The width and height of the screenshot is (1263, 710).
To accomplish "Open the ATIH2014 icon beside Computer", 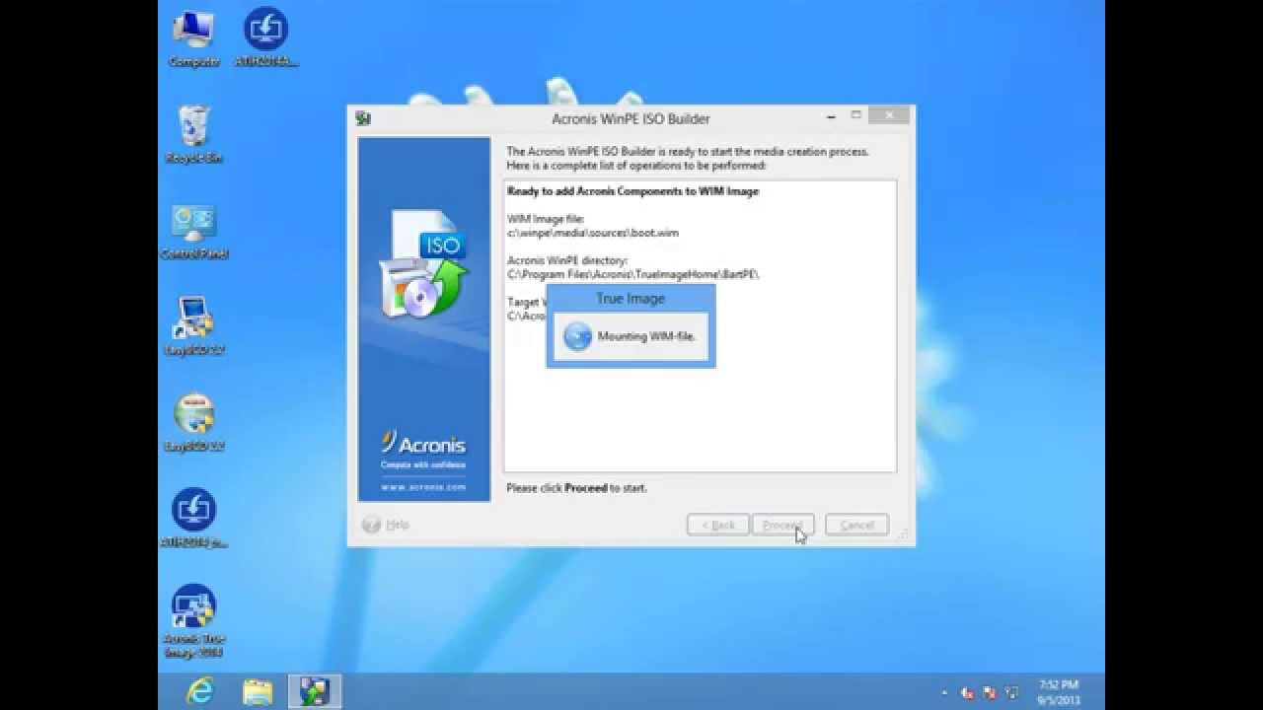I will pyautogui.click(x=265, y=39).
